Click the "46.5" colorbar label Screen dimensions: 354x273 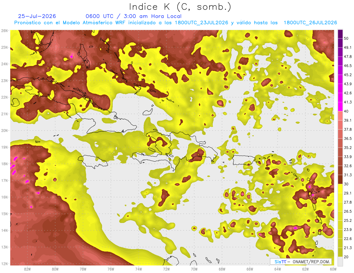[x=348, y=66]
